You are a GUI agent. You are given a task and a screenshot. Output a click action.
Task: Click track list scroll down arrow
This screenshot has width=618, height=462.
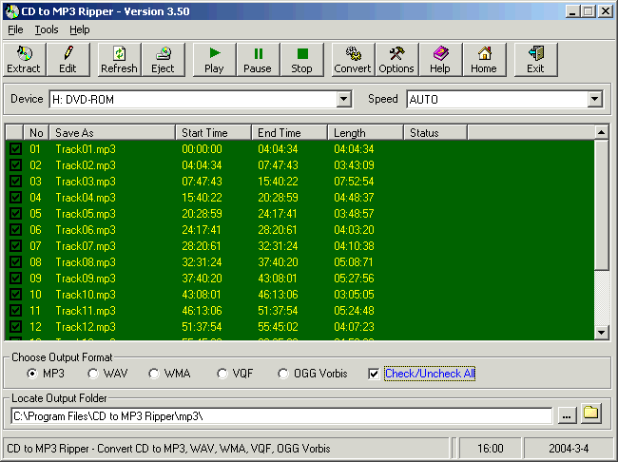[602, 333]
